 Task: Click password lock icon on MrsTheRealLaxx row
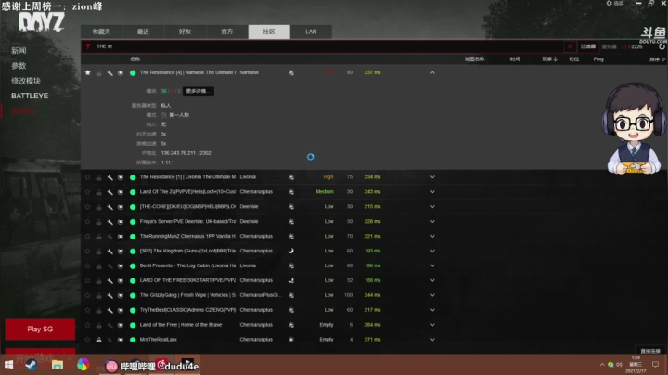coord(99,340)
